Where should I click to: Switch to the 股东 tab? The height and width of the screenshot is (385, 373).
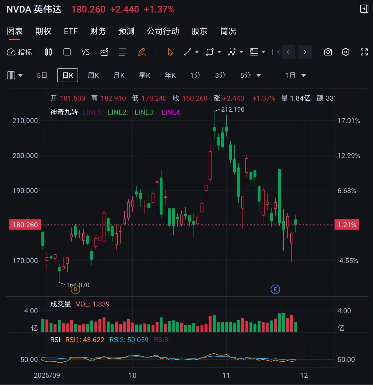point(199,31)
